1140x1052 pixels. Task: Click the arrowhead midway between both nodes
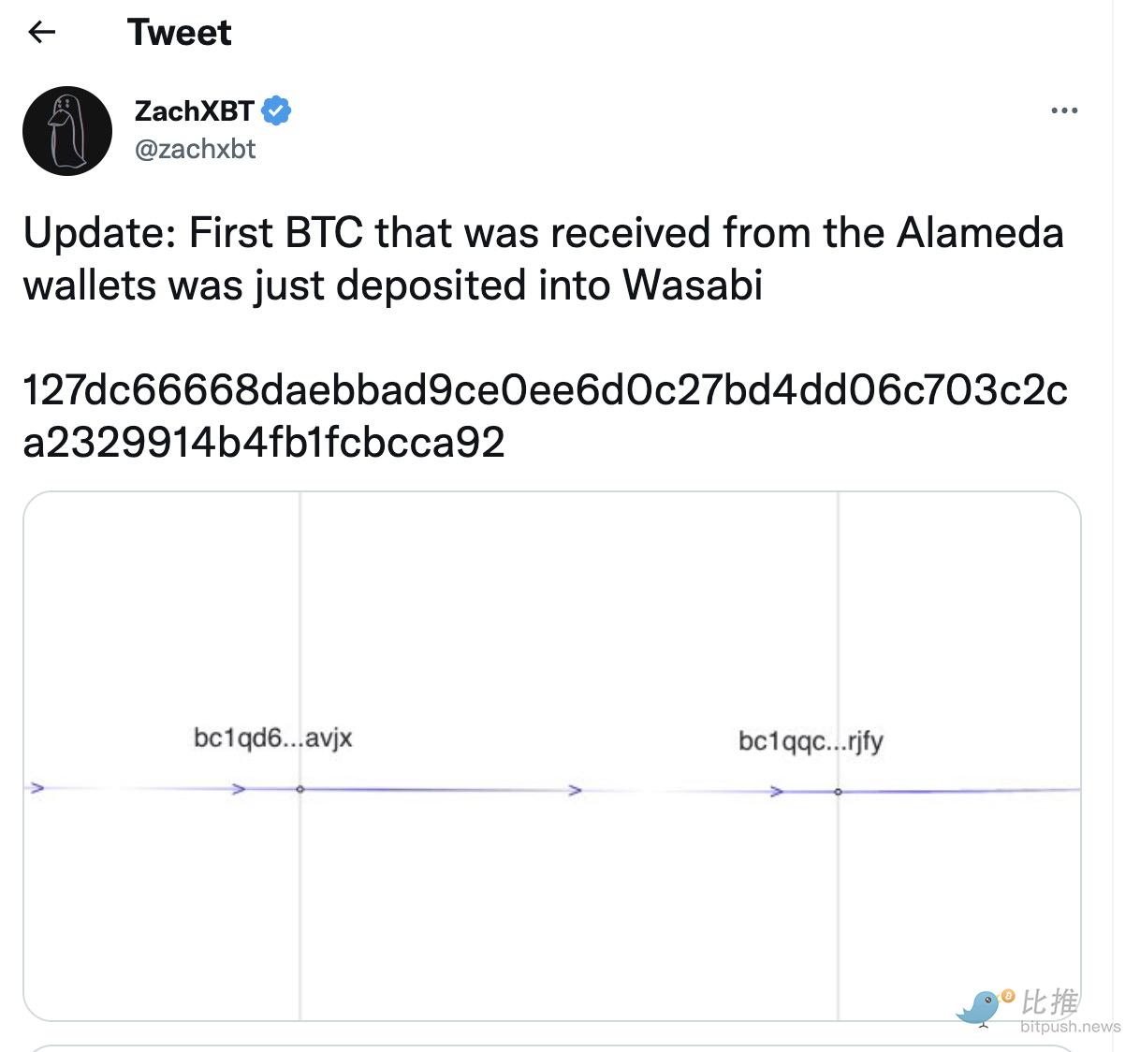click(576, 790)
